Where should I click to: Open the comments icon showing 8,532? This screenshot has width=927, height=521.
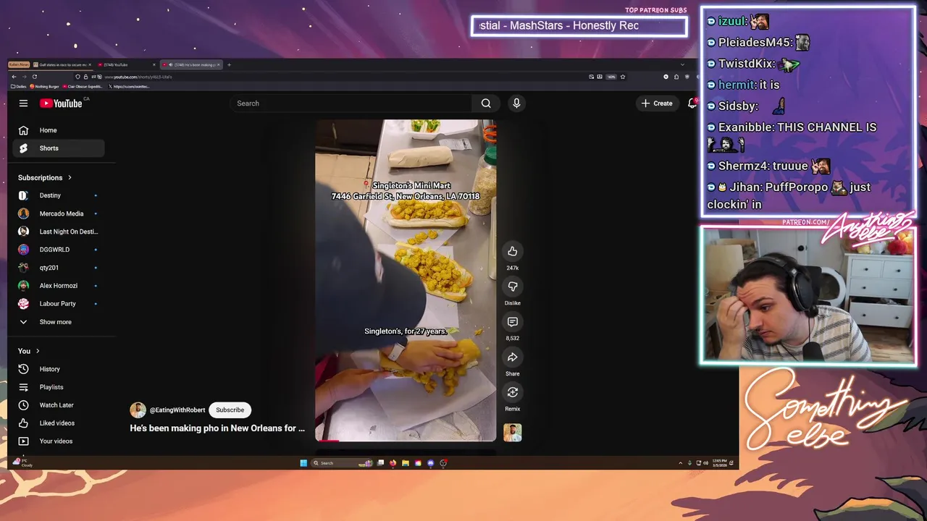tap(512, 322)
